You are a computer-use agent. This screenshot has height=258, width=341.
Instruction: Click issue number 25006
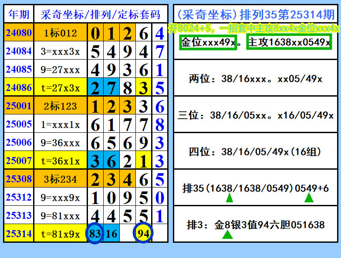pyautogui.click(x=19, y=142)
